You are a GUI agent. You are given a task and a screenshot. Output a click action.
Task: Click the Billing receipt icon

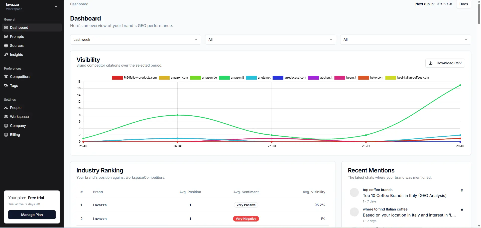6,135
